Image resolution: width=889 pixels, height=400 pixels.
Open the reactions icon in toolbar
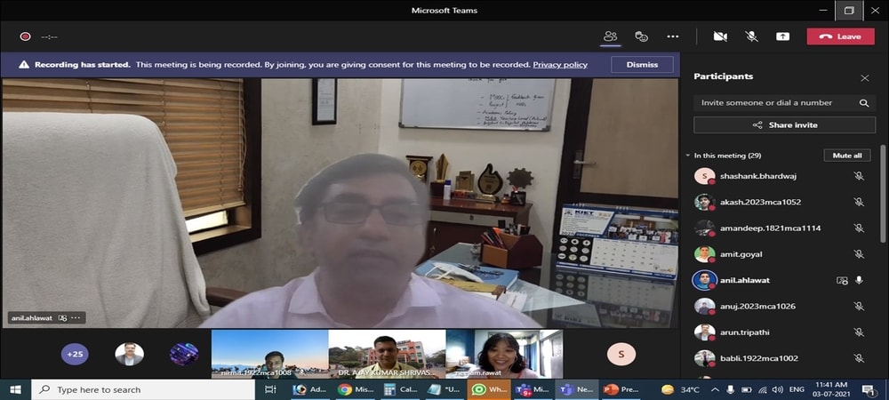[x=641, y=36]
